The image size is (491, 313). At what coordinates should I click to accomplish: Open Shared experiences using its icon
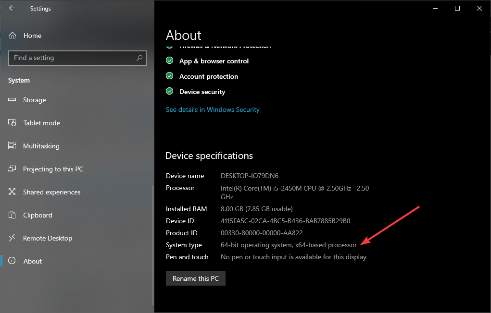click(13, 192)
